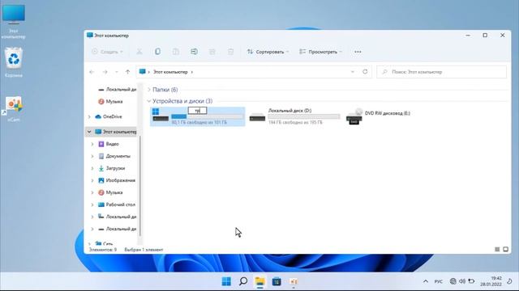519x291 pixels.
Task: Expand the Документы tree node
Action: [92, 156]
